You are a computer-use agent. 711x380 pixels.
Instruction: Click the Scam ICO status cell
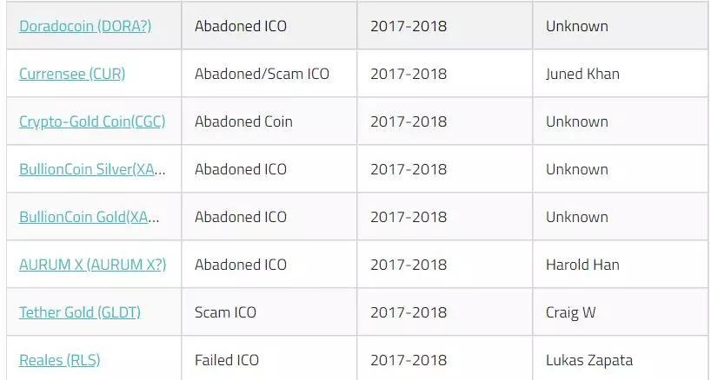pyautogui.click(x=225, y=312)
